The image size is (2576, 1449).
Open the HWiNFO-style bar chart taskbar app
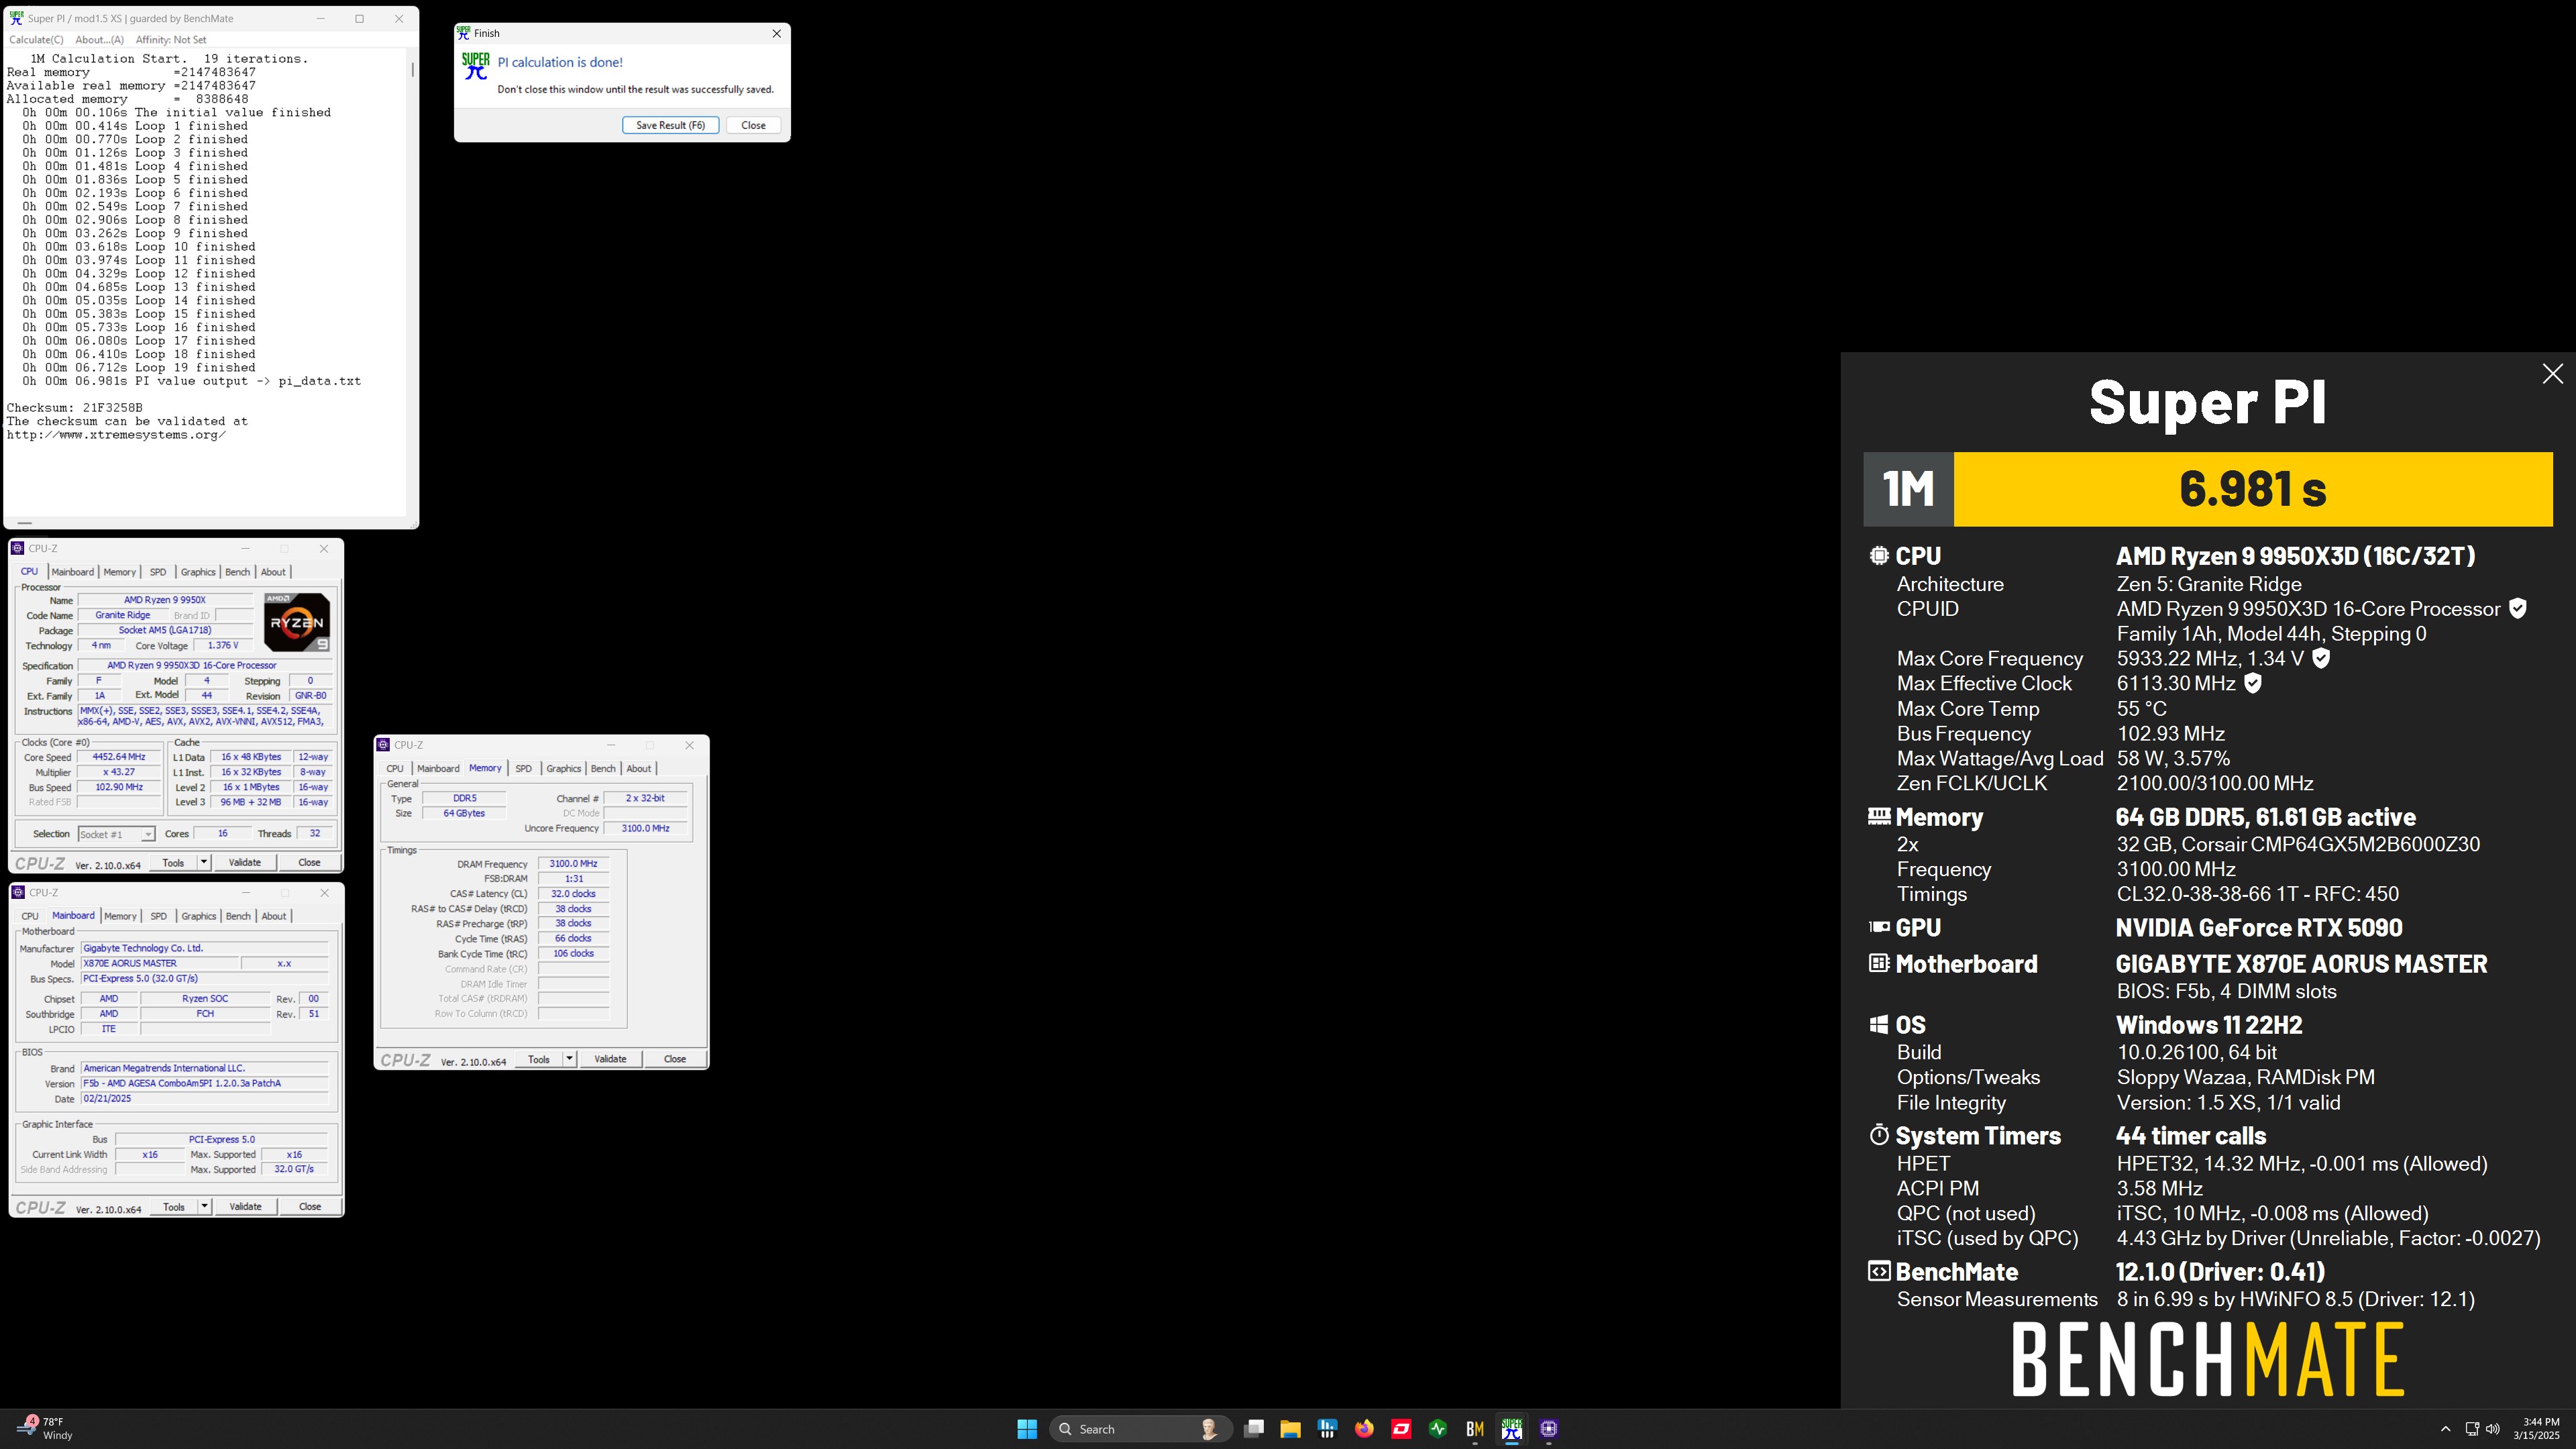[1327, 1428]
